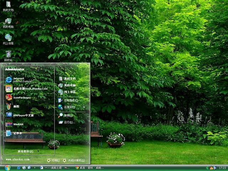
Task: Launch IconPackager from the Start menu
Action: pyautogui.click(x=18, y=97)
